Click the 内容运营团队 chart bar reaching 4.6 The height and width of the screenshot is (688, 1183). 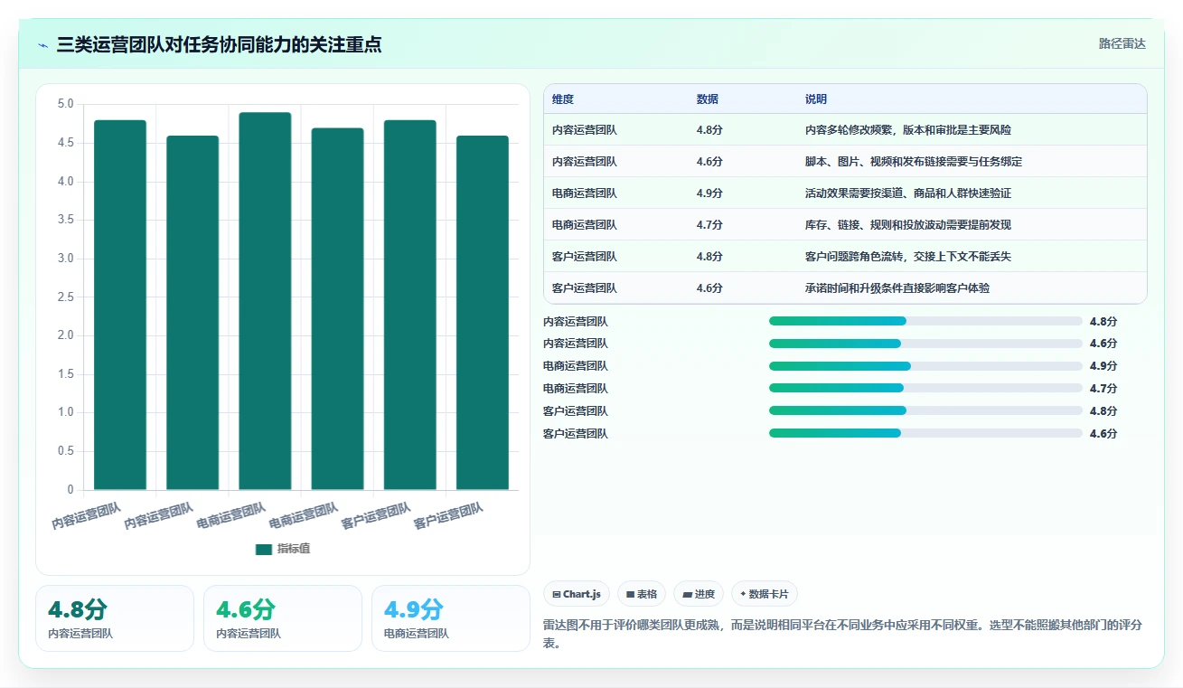click(192, 313)
